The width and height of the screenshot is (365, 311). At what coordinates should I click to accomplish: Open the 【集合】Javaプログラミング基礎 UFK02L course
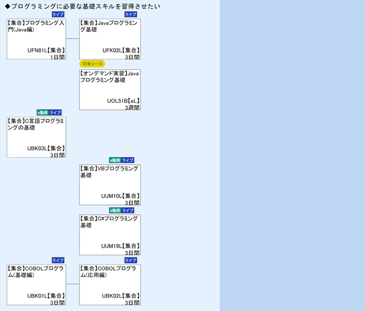click(x=109, y=39)
